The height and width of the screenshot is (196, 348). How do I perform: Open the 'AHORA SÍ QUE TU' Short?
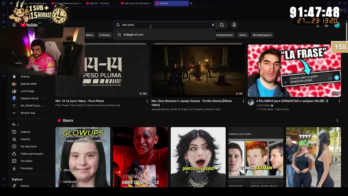point(141,157)
